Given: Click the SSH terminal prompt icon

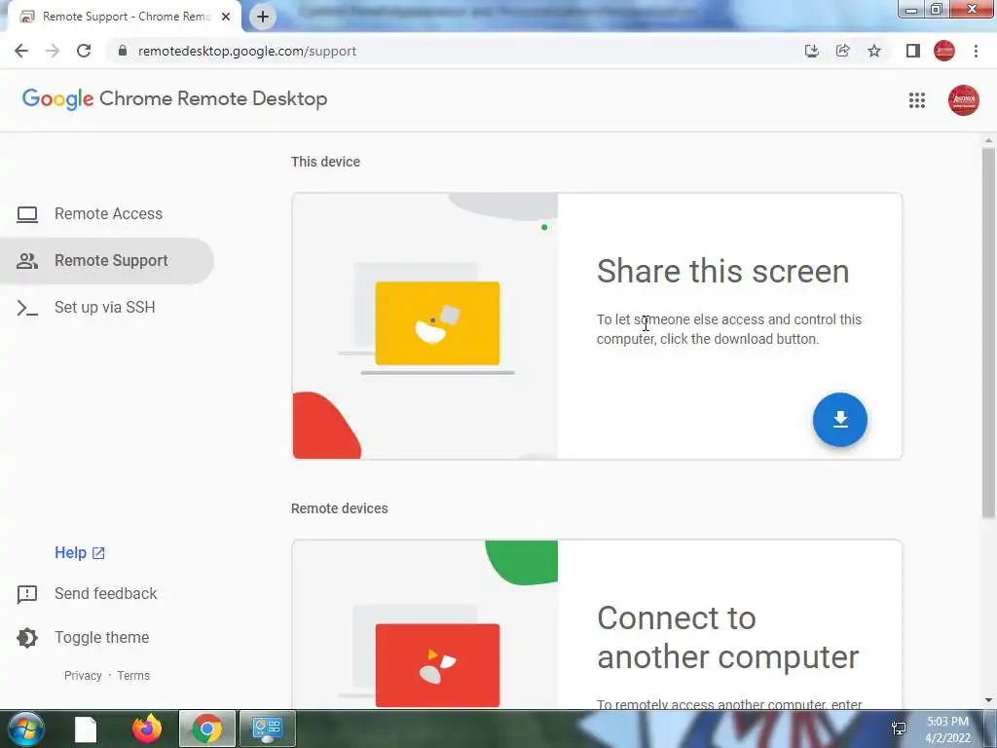Looking at the screenshot, I should click(x=26, y=308).
